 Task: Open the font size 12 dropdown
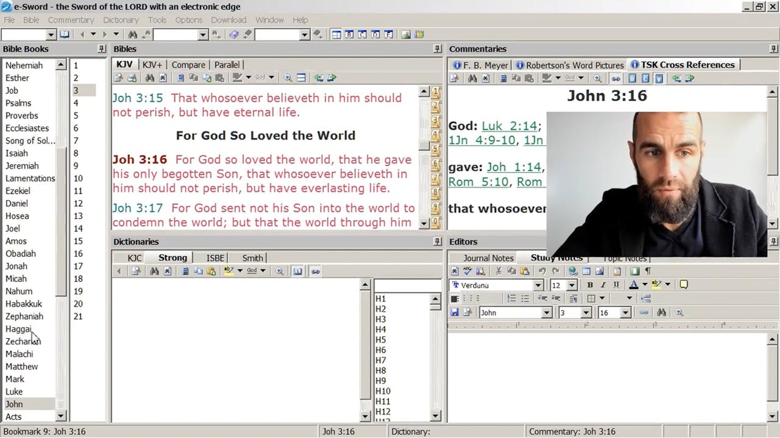(572, 284)
